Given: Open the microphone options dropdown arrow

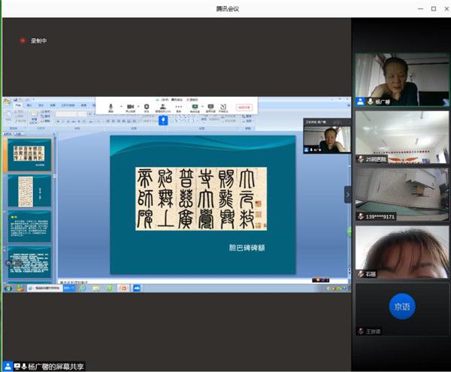Looking at the screenshot, I should tap(121, 107).
